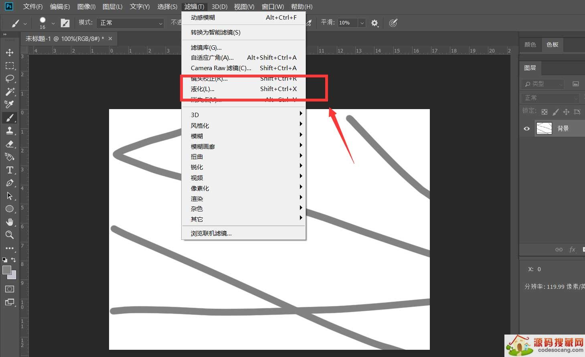Viewport: 585px width, 357px height.
Task: Expand the 模糊画廊 submenu
Action: (x=244, y=146)
